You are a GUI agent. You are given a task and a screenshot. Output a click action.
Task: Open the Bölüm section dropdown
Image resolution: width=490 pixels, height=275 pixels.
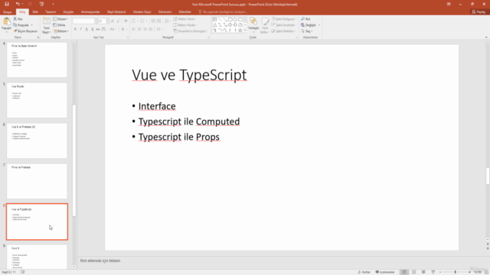pyautogui.click(x=61, y=31)
